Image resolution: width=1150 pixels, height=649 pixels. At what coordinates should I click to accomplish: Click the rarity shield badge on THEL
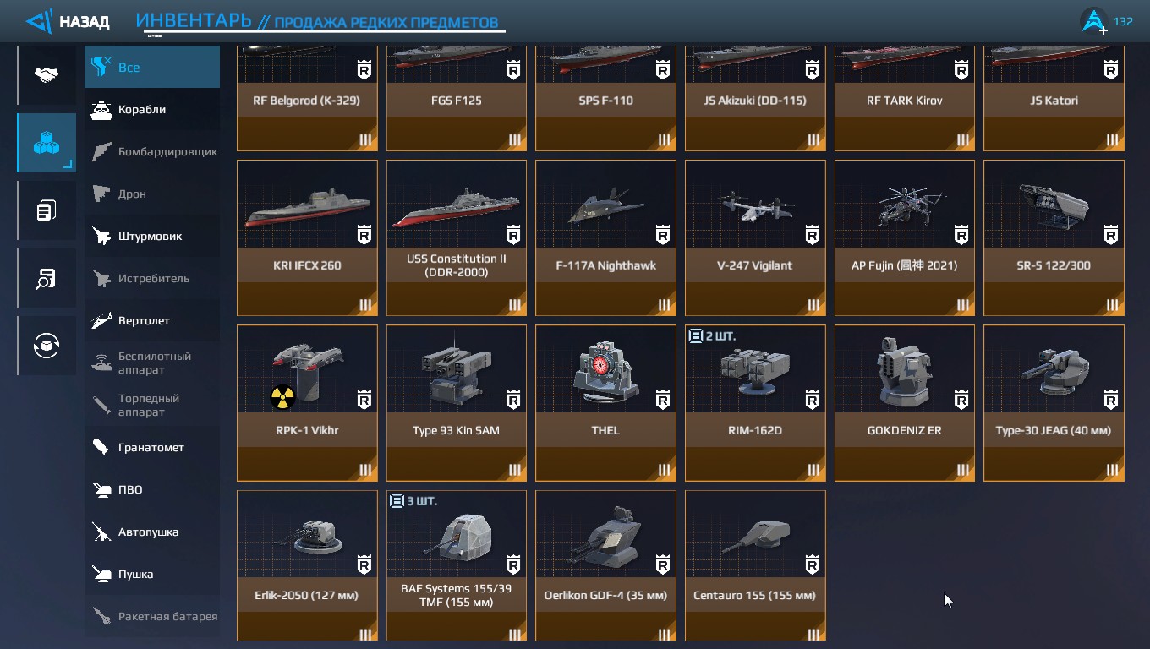(x=663, y=398)
